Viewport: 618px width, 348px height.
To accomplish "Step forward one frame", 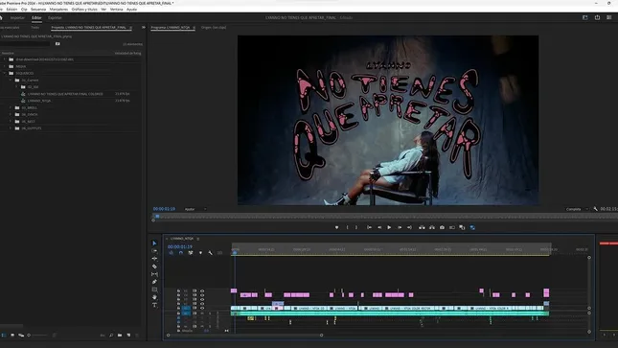I will (400, 227).
